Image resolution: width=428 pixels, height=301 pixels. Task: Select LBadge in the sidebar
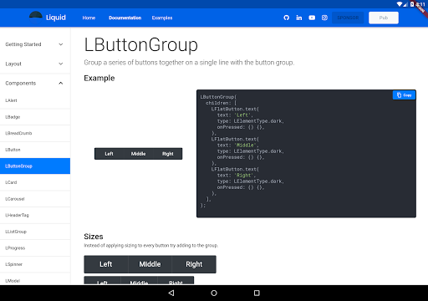click(35, 117)
